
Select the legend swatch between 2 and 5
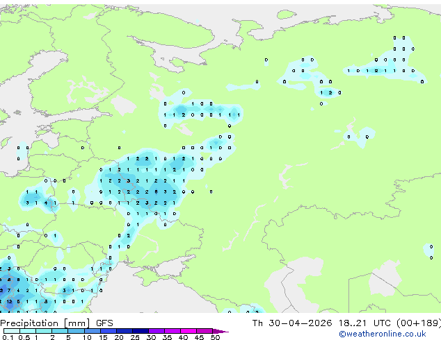coord(60,331)
